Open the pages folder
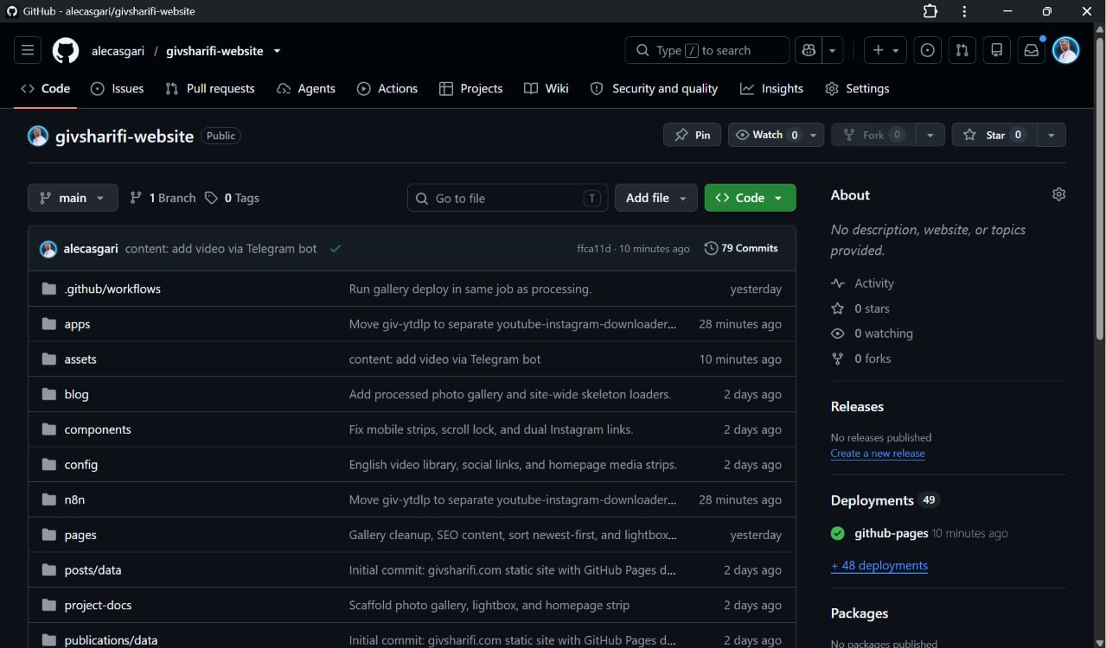1106x648 pixels. (x=80, y=535)
